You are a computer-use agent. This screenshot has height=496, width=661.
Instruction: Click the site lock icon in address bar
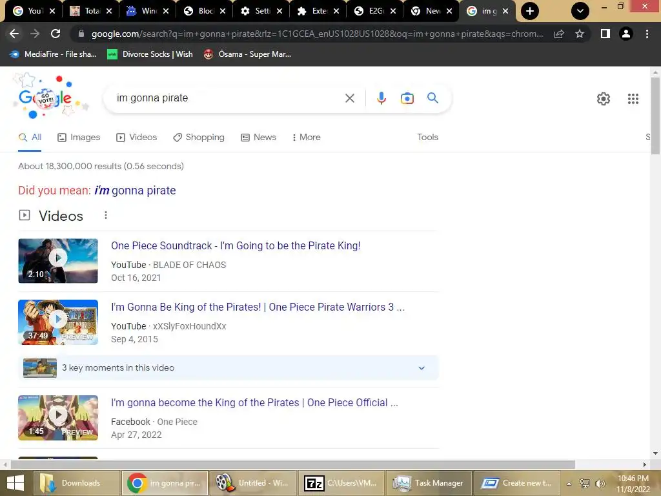[81, 34]
